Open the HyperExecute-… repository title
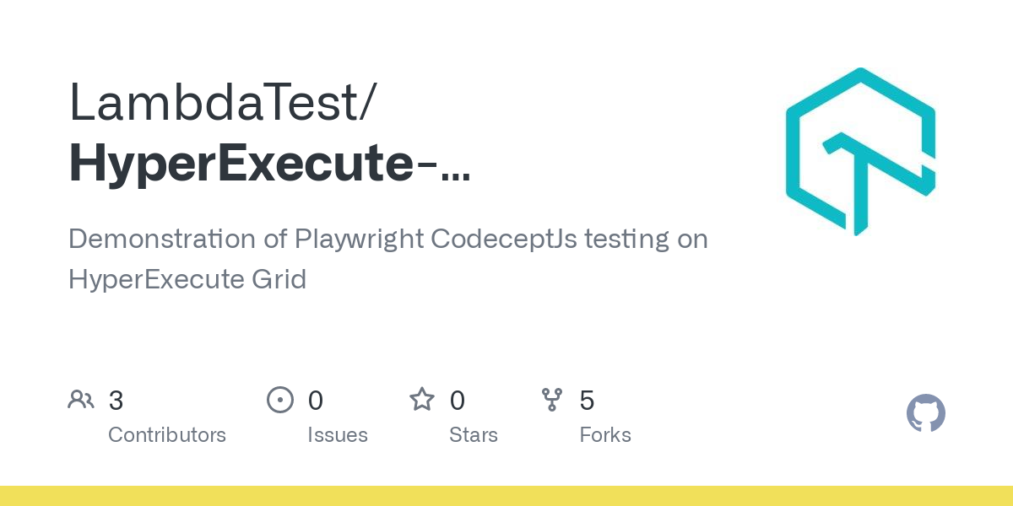This screenshot has height=506, width=1013. (269, 164)
